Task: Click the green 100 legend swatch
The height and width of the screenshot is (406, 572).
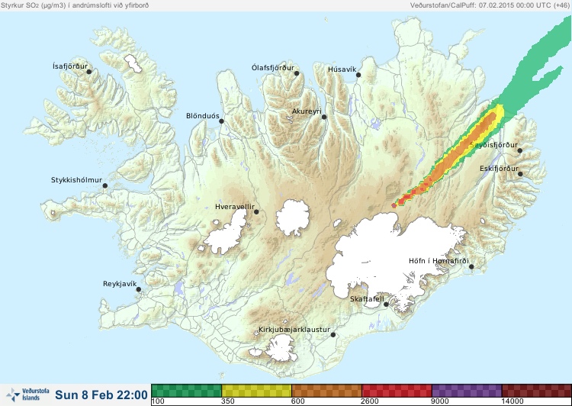Action: click(x=186, y=391)
